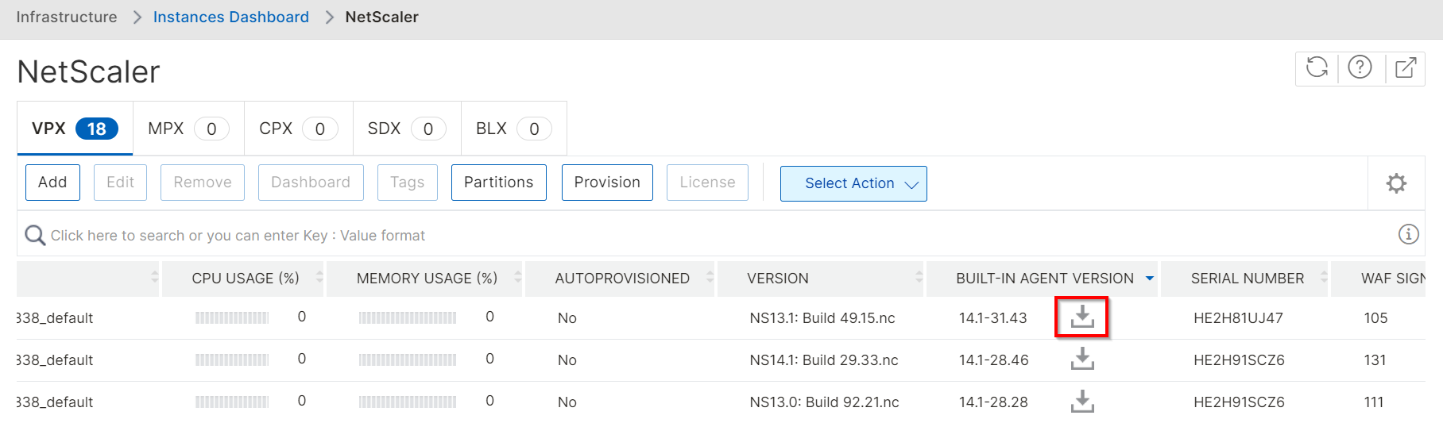Click the License button
1443x423 pixels.
tap(707, 183)
